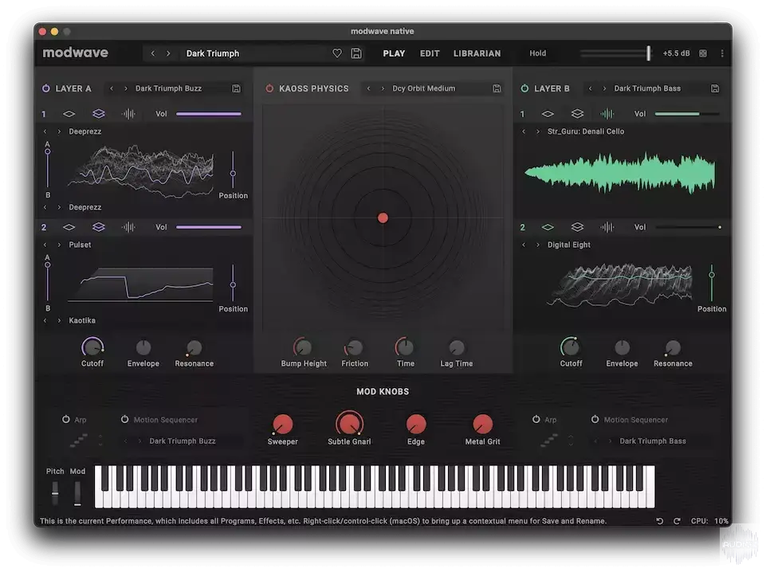The width and height of the screenshot is (766, 572).
Task: Click the Subtle Gnarl mod knob
Action: pos(349,423)
